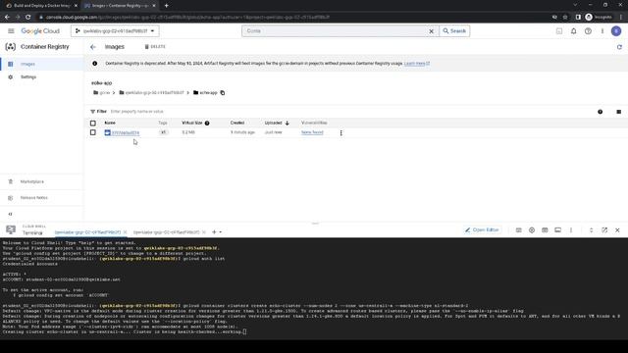The image size is (628, 353).
Task: Switch to the first Cloud Shell terminal tab
Action: pos(87,232)
